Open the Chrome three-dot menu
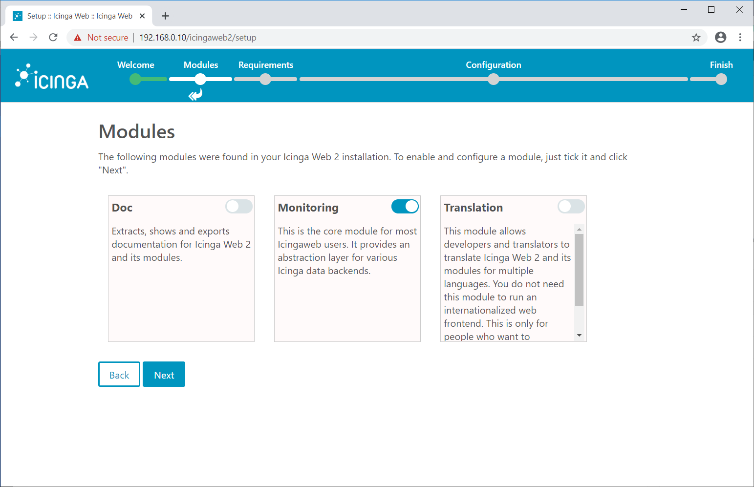Image resolution: width=754 pixels, height=487 pixels. coord(740,38)
